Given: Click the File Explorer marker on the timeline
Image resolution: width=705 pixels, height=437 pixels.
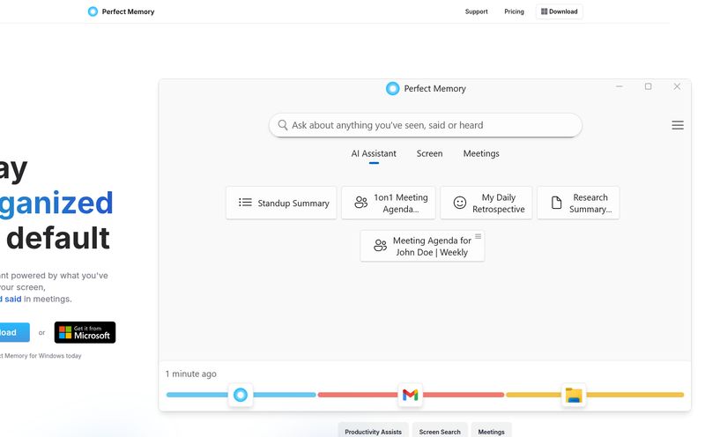Looking at the screenshot, I should [574, 395].
